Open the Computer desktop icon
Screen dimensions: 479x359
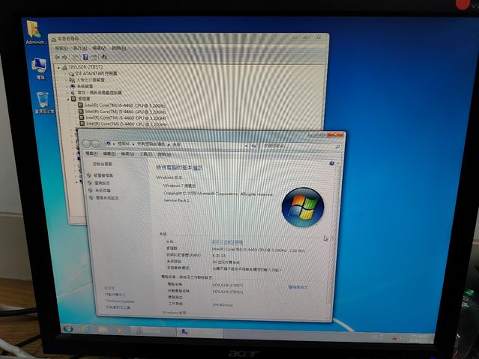tap(40, 67)
